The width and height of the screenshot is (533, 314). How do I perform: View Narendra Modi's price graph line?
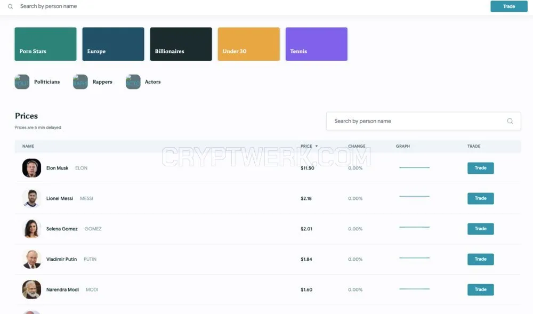point(414,289)
